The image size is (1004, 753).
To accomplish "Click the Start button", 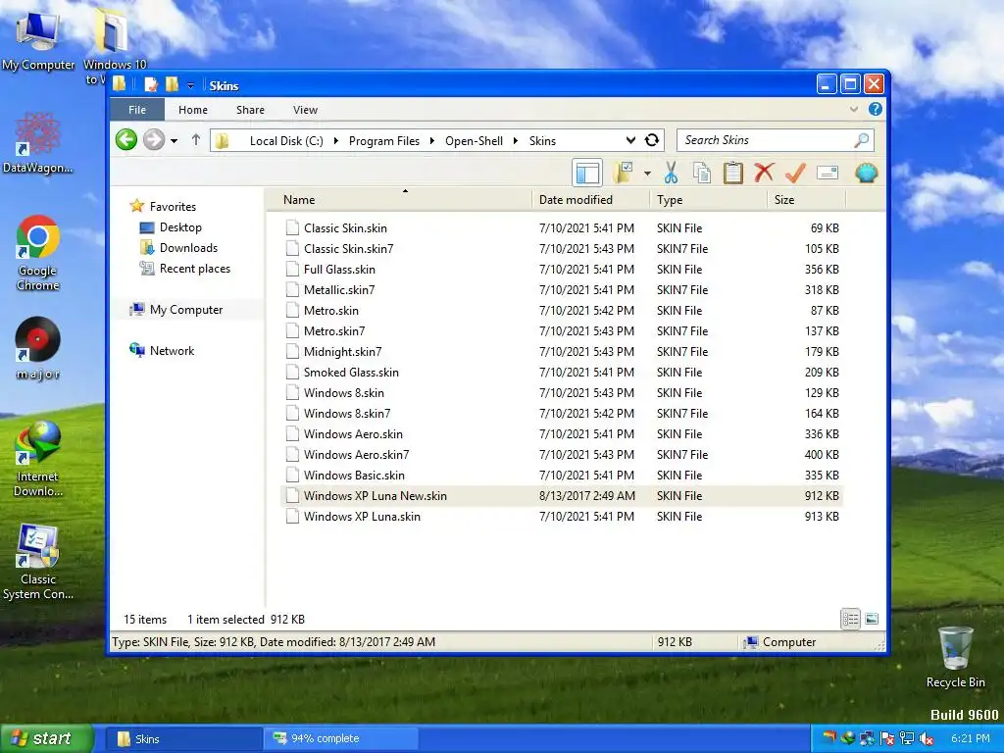I will (47, 738).
